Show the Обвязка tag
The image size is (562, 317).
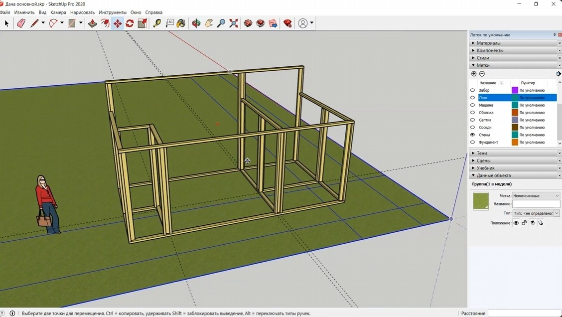pyautogui.click(x=472, y=113)
